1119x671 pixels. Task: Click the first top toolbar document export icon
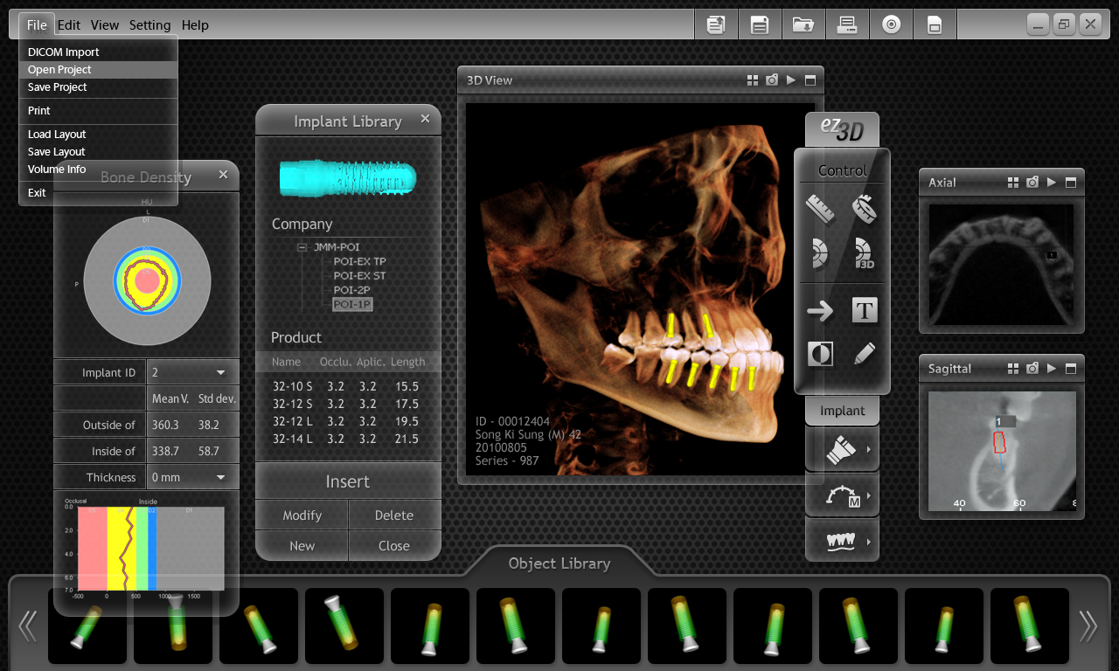pos(716,24)
